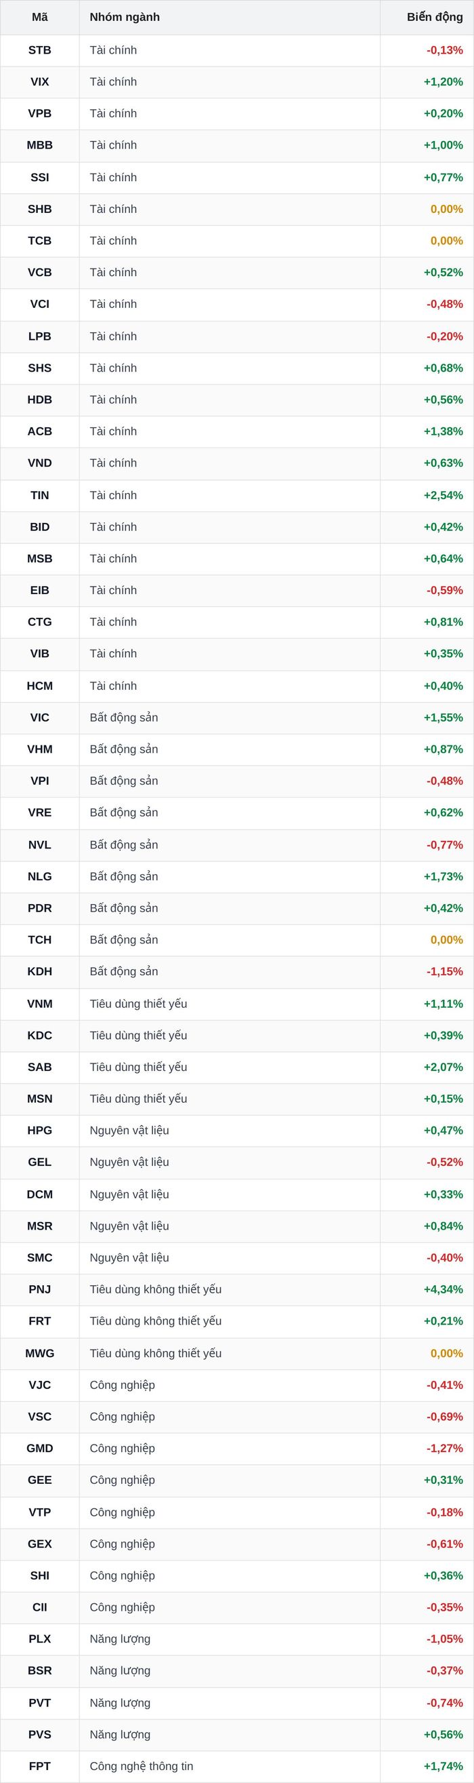Select the SAB ticker code

tap(39, 1067)
